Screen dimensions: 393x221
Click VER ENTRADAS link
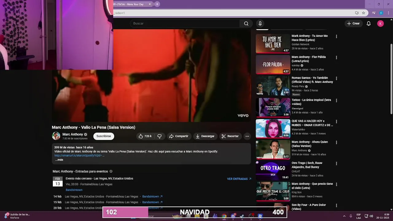pyautogui.click(x=239, y=179)
